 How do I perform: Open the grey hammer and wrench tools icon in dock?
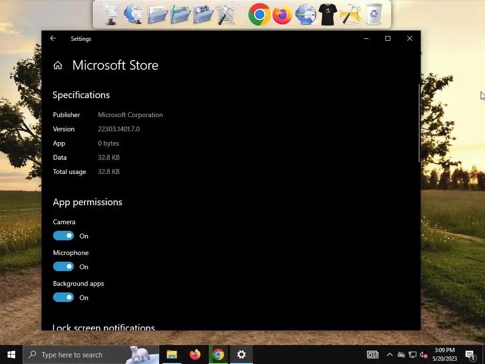click(225, 14)
